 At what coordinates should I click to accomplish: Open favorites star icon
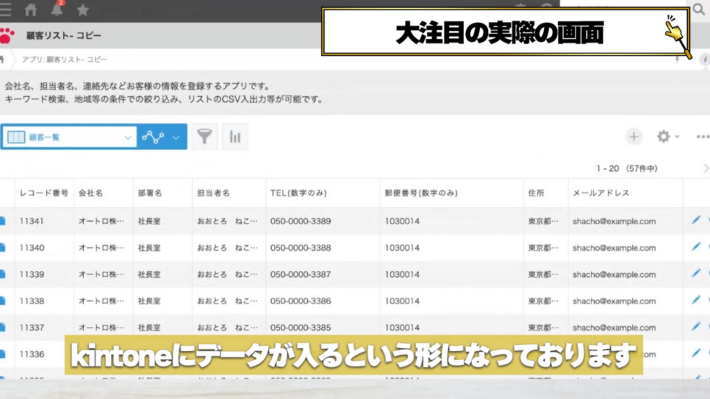pyautogui.click(x=83, y=10)
